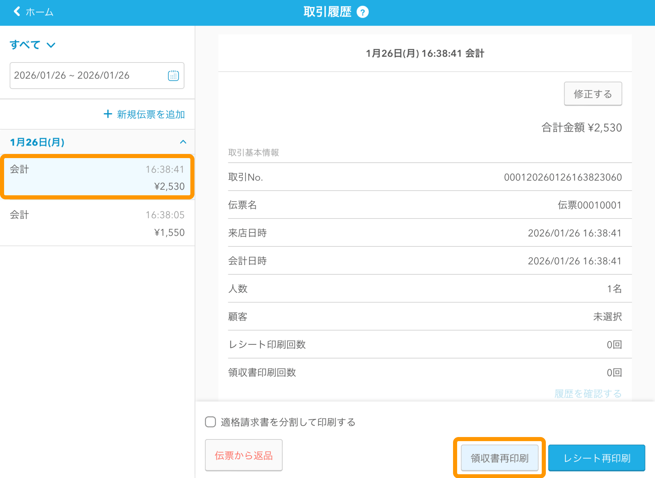Click the help question mark icon beside 取引履歴
655x478 pixels.
(363, 11)
